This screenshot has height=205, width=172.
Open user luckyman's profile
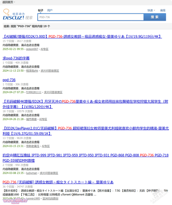32,173
